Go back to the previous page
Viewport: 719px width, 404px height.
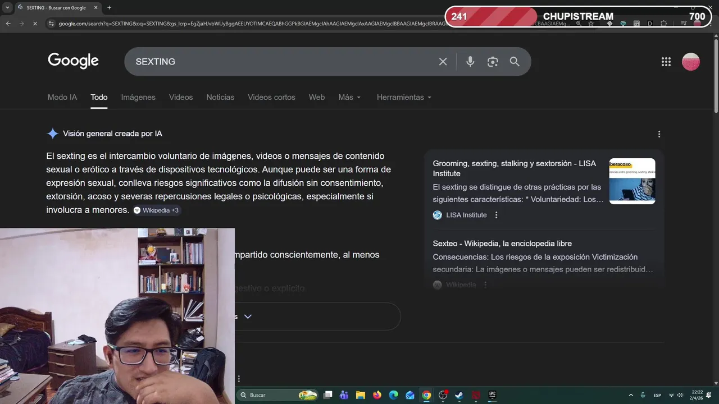(x=8, y=24)
